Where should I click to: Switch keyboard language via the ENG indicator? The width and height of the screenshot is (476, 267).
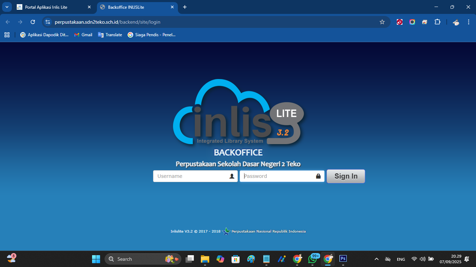[x=400, y=259]
